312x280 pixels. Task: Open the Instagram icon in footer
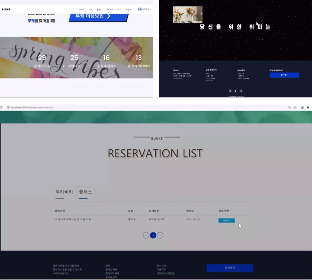tap(241, 91)
